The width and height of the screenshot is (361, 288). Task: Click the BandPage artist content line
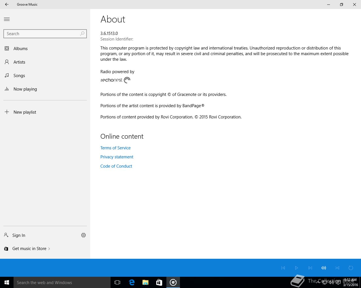tap(152, 106)
